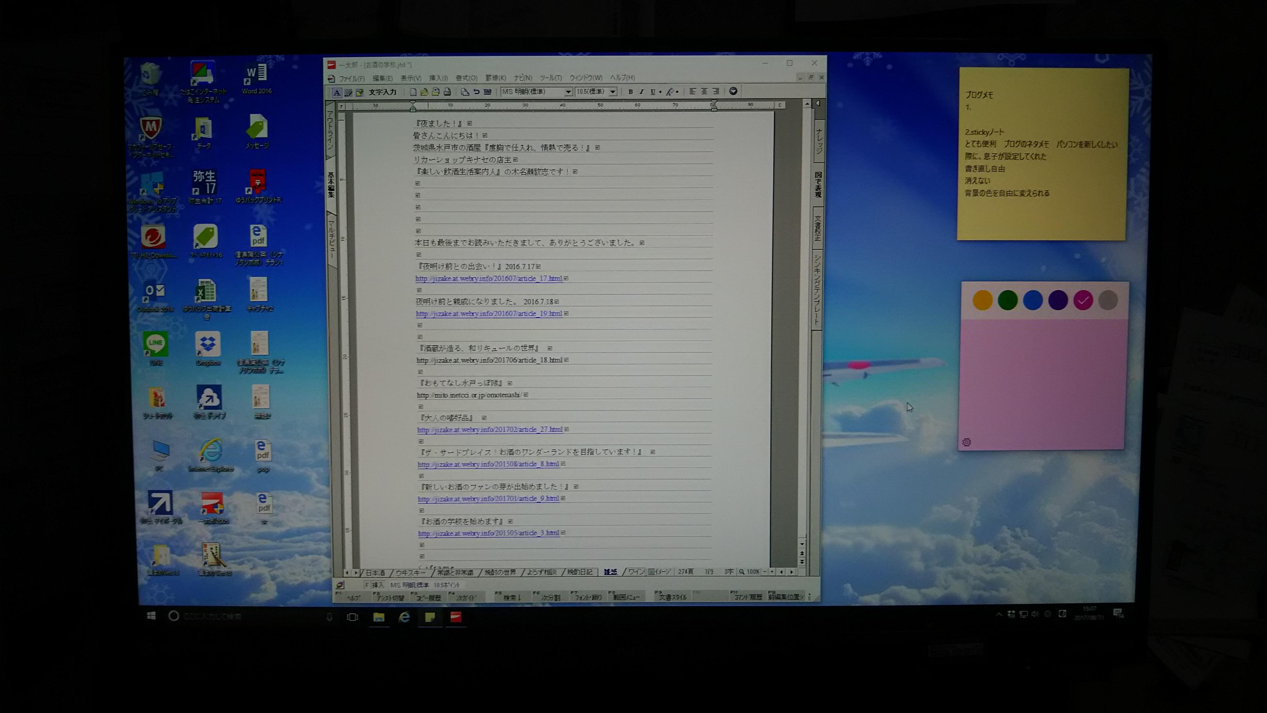1267x713 pixels.
Task: Open the 10.5 font size dropdown
Action: coord(613,92)
